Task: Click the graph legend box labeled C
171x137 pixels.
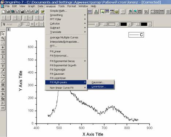Action: pyautogui.click(x=136, y=35)
